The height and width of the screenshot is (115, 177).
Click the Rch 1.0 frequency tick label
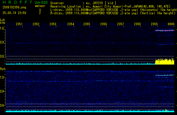click(x=2, y=77)
